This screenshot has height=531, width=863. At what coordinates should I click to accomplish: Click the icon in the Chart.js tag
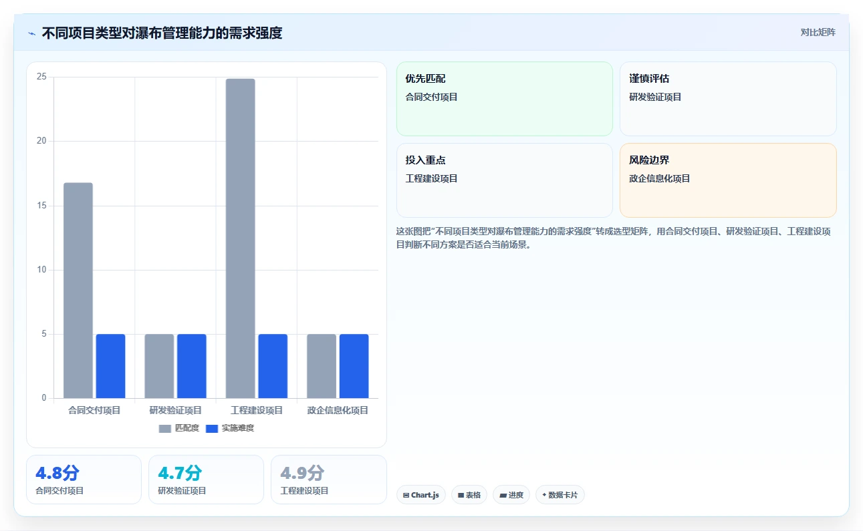[x=406, y=496]
